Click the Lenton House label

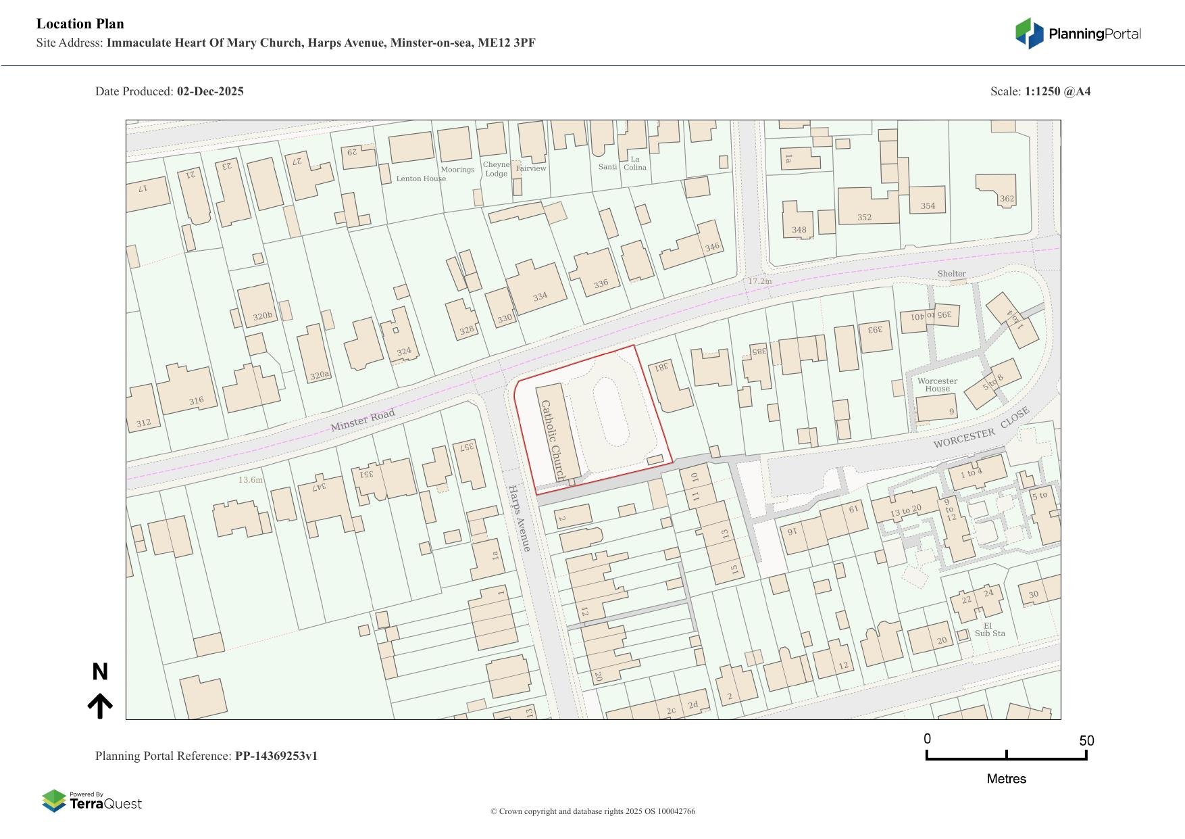[x=420, y=178]
